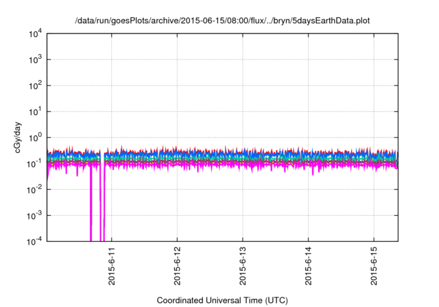Click the 10^-4 y-axis tick label

[34, 241]
